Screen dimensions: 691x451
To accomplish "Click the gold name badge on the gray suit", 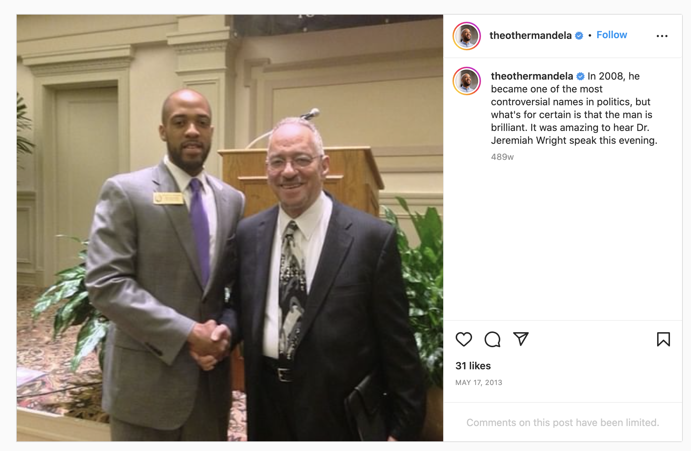I will coord(168,198).
